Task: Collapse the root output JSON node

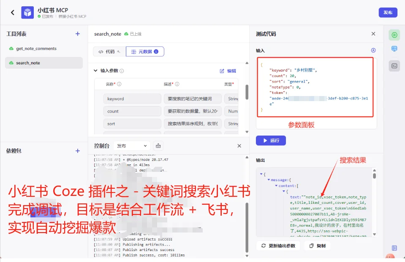Action: 261,174
